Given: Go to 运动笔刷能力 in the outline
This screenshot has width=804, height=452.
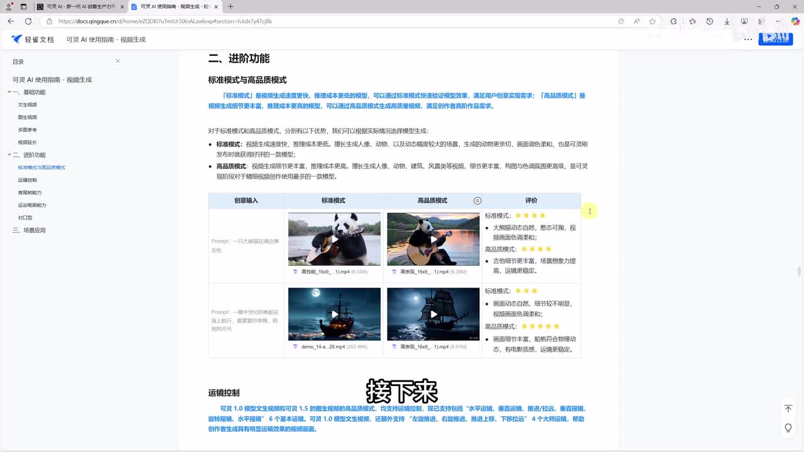Looking at the screenshot, I should (x=32, y=205).
